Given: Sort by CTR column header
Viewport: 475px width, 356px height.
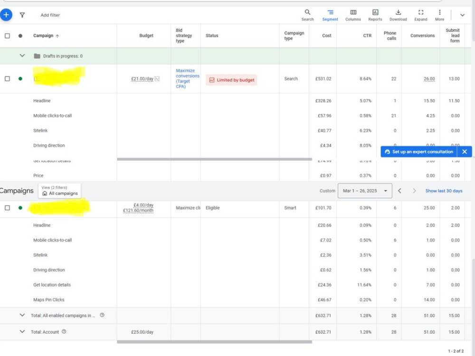Looking at the screenshot, I should tap(367, 36).
